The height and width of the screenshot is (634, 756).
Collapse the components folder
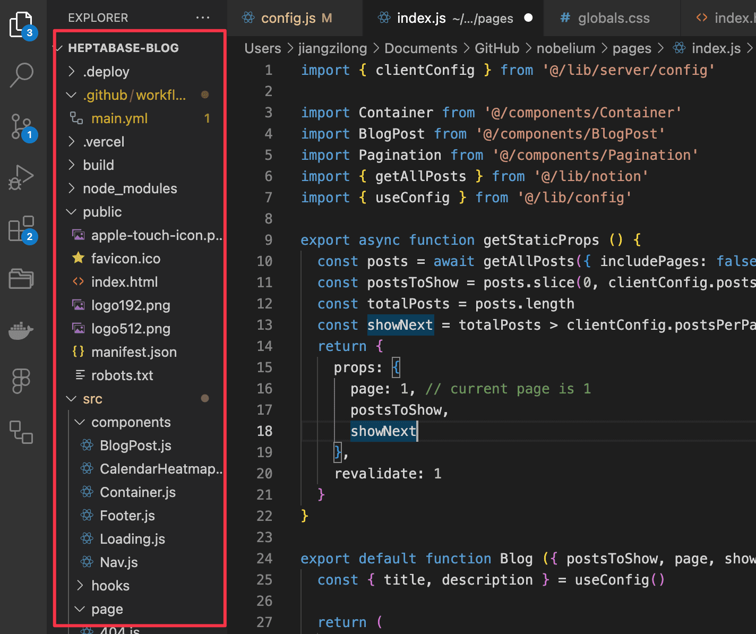131,422
